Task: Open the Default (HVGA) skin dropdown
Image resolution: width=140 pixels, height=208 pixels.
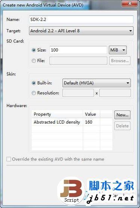Action: pyautogui.click(x=97, y=83)
